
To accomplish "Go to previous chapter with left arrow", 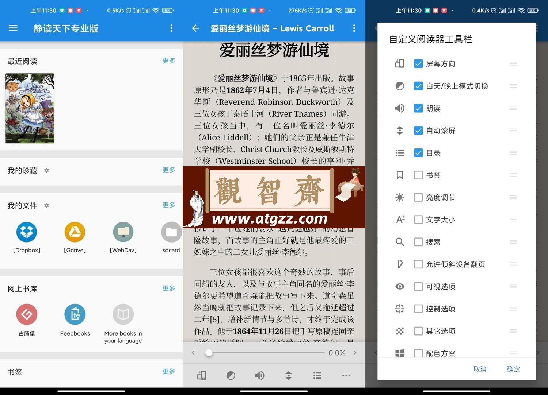I will [193, 353].
